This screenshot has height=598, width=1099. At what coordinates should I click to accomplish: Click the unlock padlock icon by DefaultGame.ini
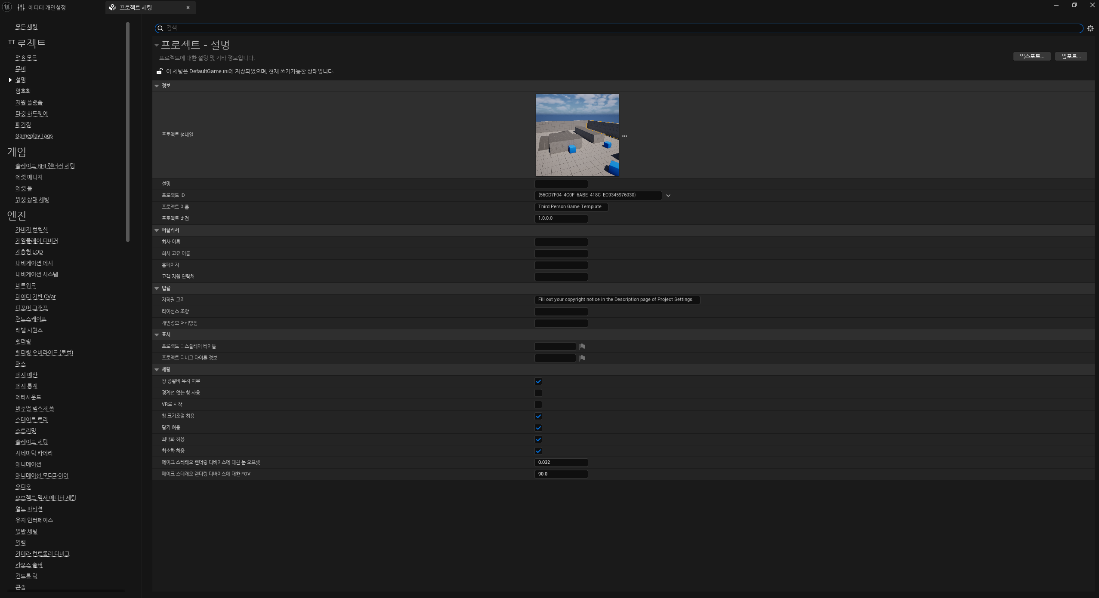click(159, 71)
